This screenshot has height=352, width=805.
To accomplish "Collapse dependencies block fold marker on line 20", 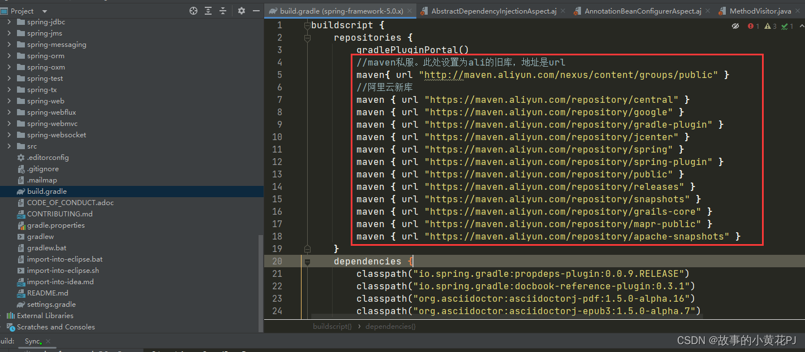I will coord(307,262).
